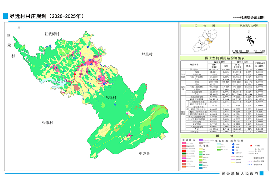Select the light cyan water swatch under 生态用地

click(x=218, y=144)
